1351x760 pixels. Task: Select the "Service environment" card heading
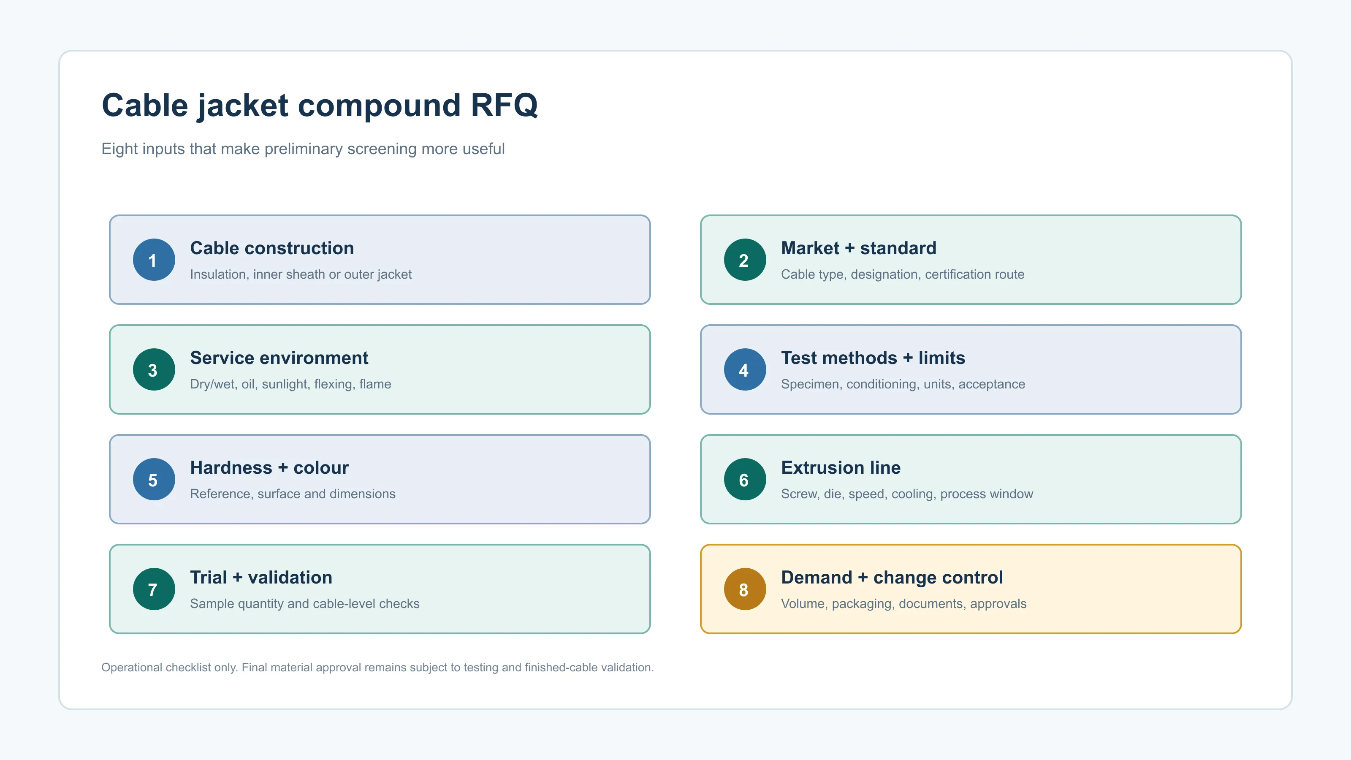coord(279,357)
